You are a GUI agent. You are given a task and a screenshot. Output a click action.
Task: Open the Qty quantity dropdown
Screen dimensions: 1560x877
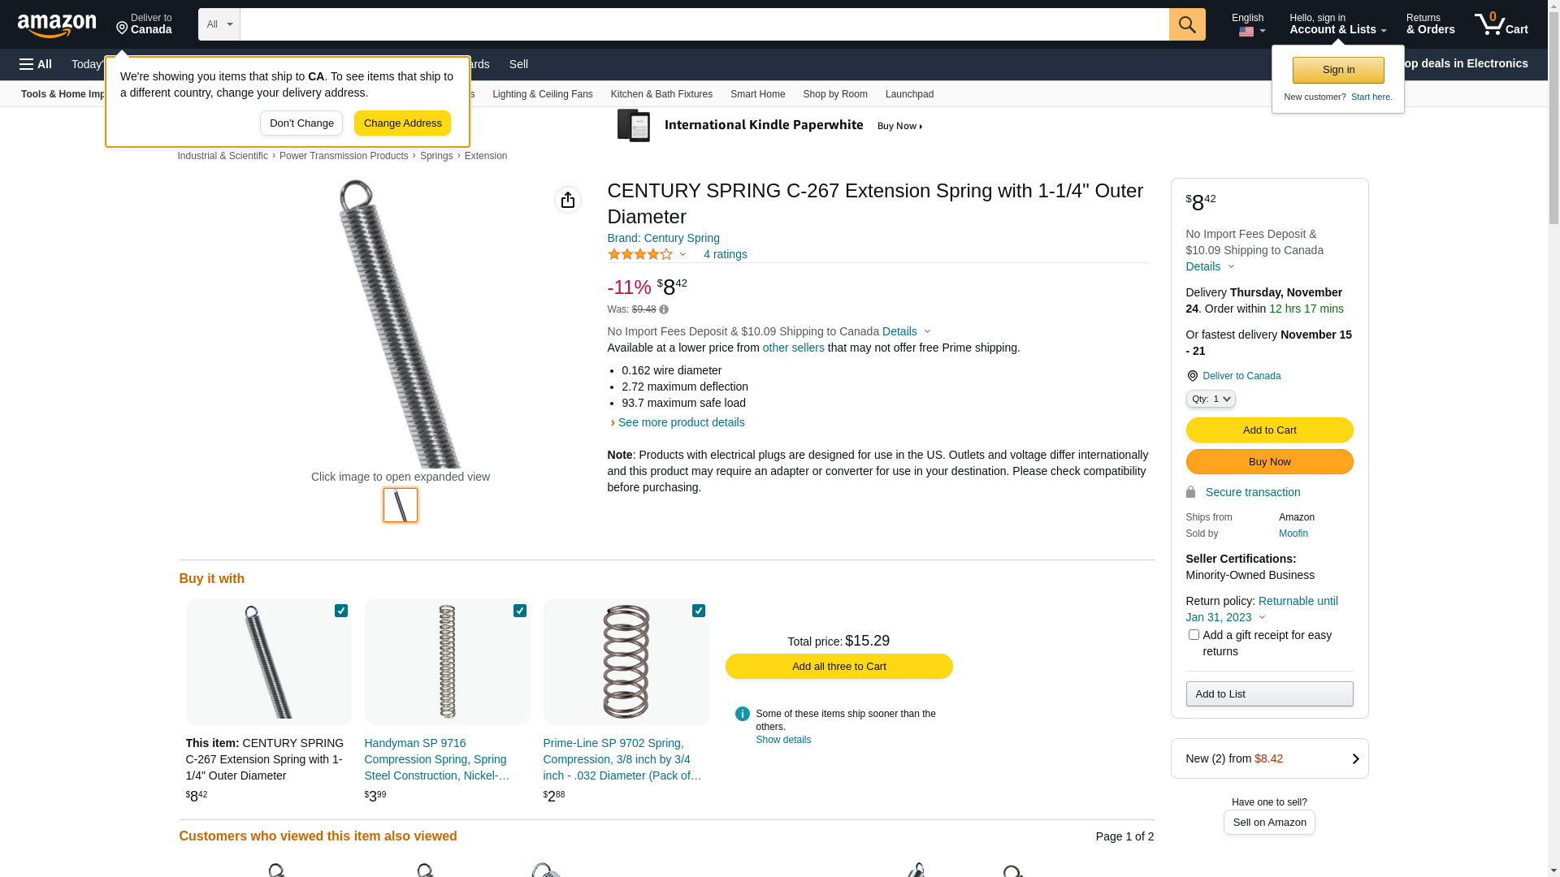click(1211, 399)
